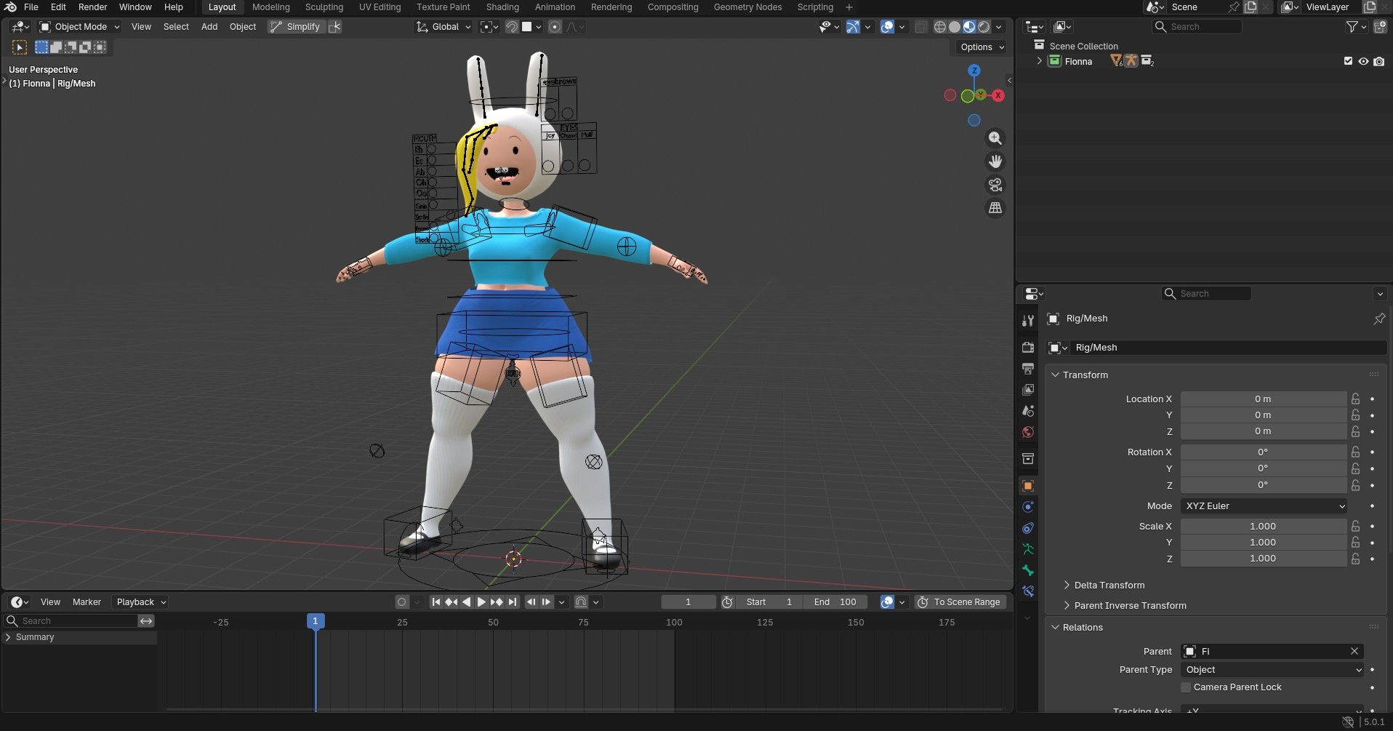
Task: Open the Object Mode dropdown
Action: pyautogui.click(x=79, y=27)
